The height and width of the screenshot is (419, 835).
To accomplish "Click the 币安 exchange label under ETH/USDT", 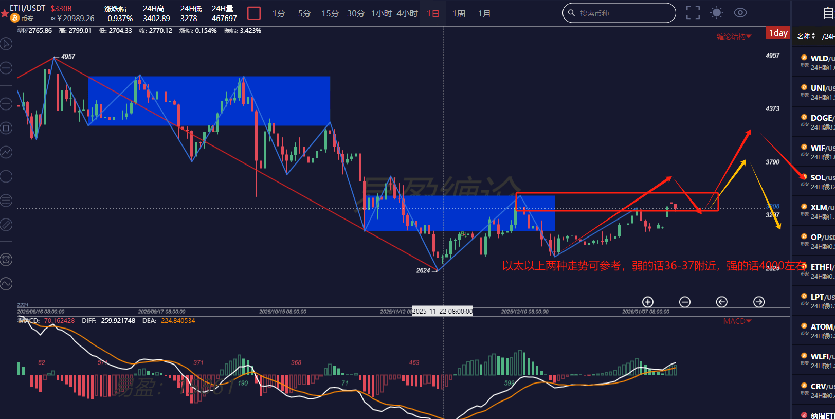I will click(x=27, y=19).
